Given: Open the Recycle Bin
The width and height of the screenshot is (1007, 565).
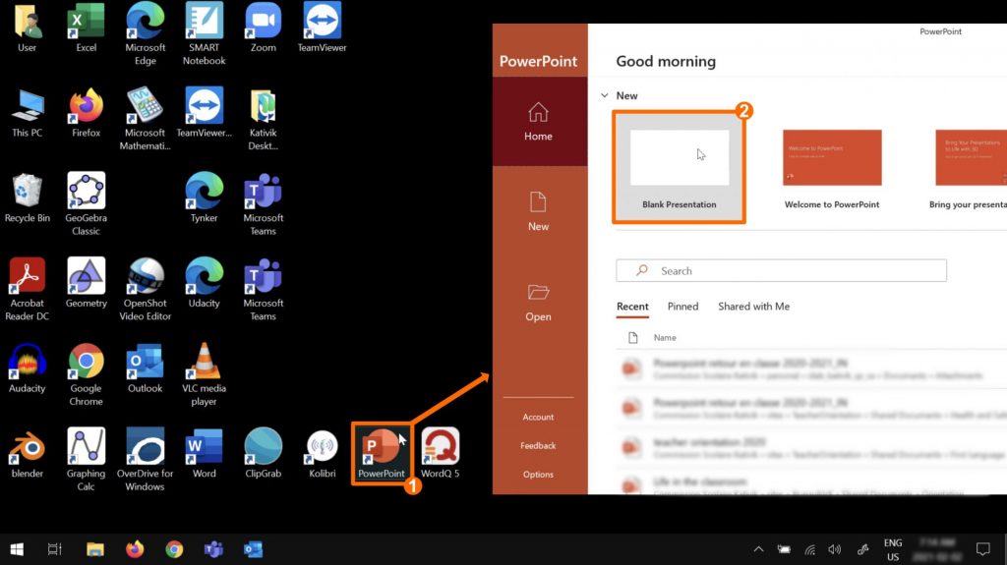Looking at the screenshot, I should pyautogui.click(x=28, y=195).
